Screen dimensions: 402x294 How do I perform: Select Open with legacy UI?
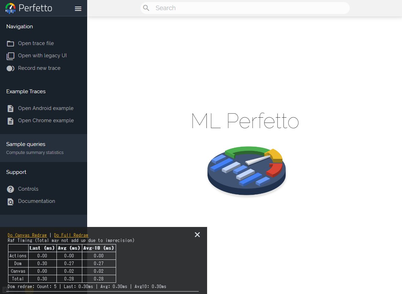tap(42, 56)
